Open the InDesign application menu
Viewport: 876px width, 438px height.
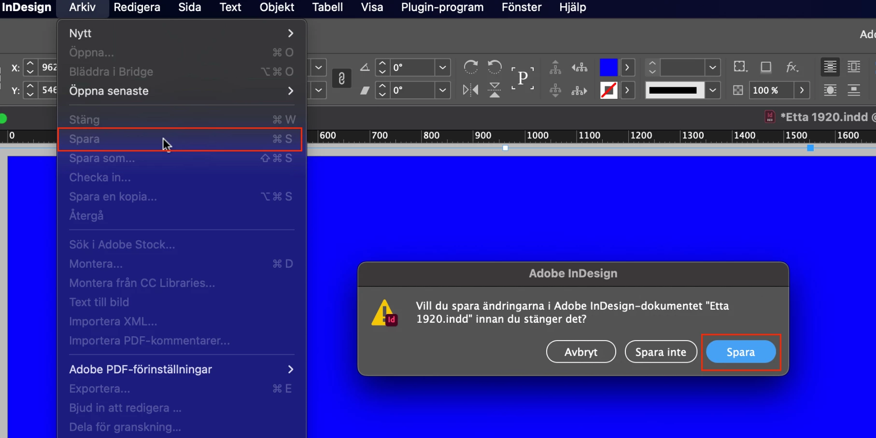pos(27,7)
